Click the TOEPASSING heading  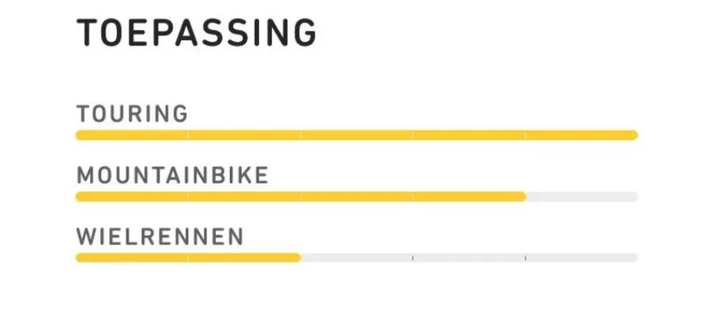(196, 33)
